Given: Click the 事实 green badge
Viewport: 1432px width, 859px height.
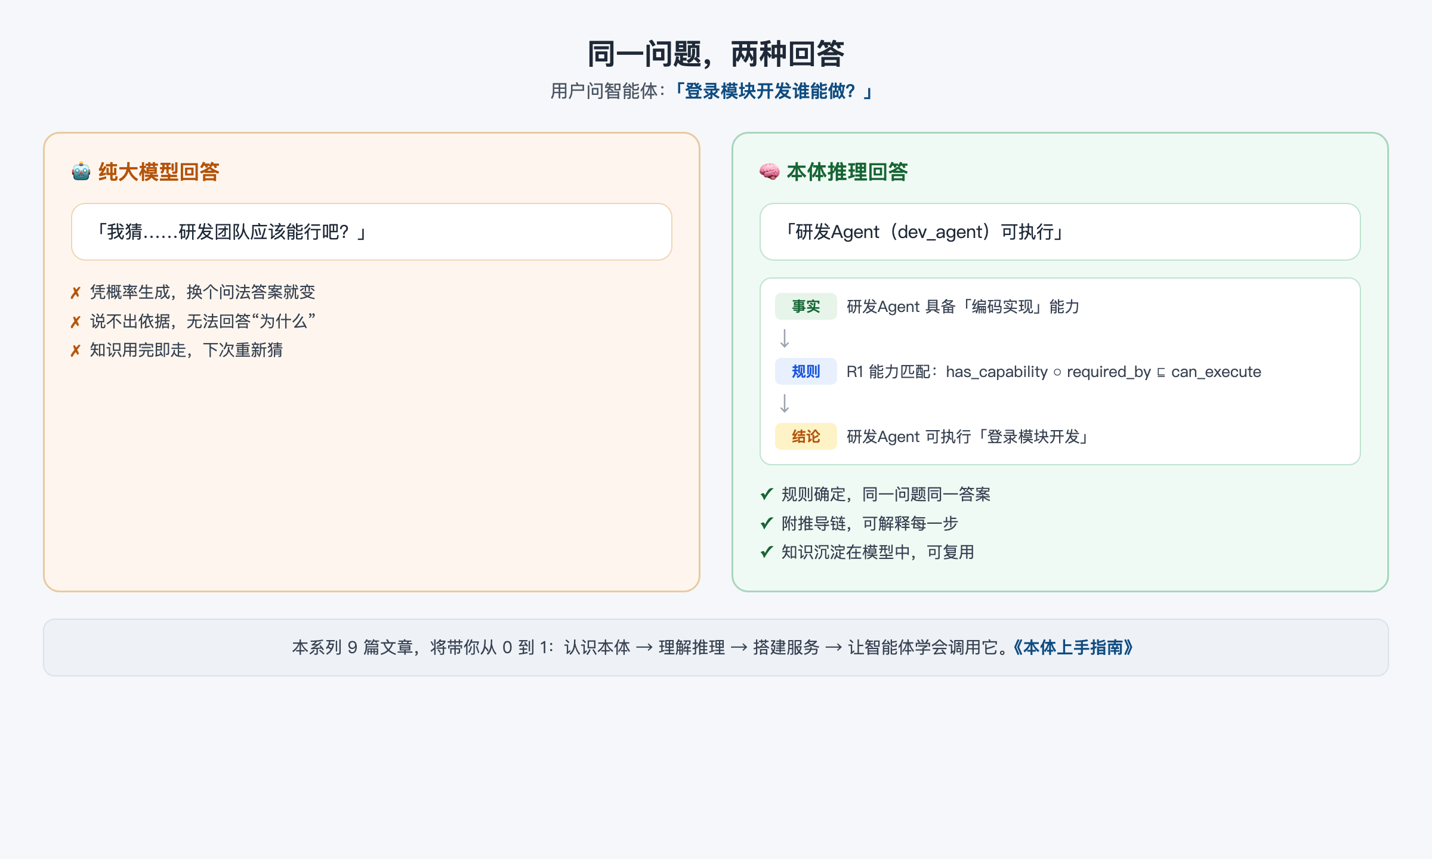Looking at the screenshot, I should 805,307.
